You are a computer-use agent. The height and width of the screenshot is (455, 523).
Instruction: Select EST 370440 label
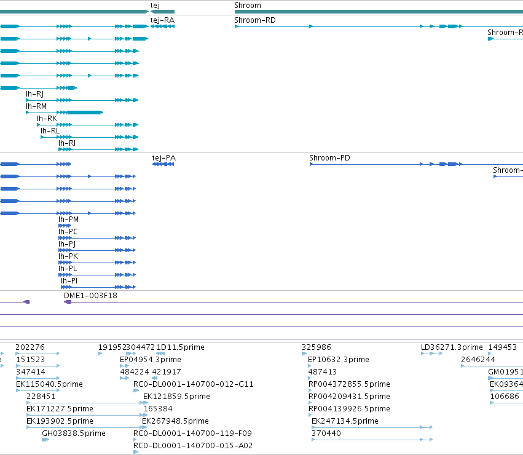[x=326, y=433]
